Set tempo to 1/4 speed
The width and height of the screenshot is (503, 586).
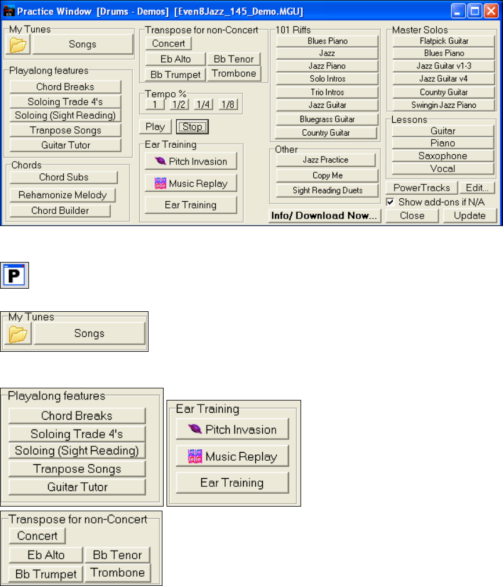203,105
